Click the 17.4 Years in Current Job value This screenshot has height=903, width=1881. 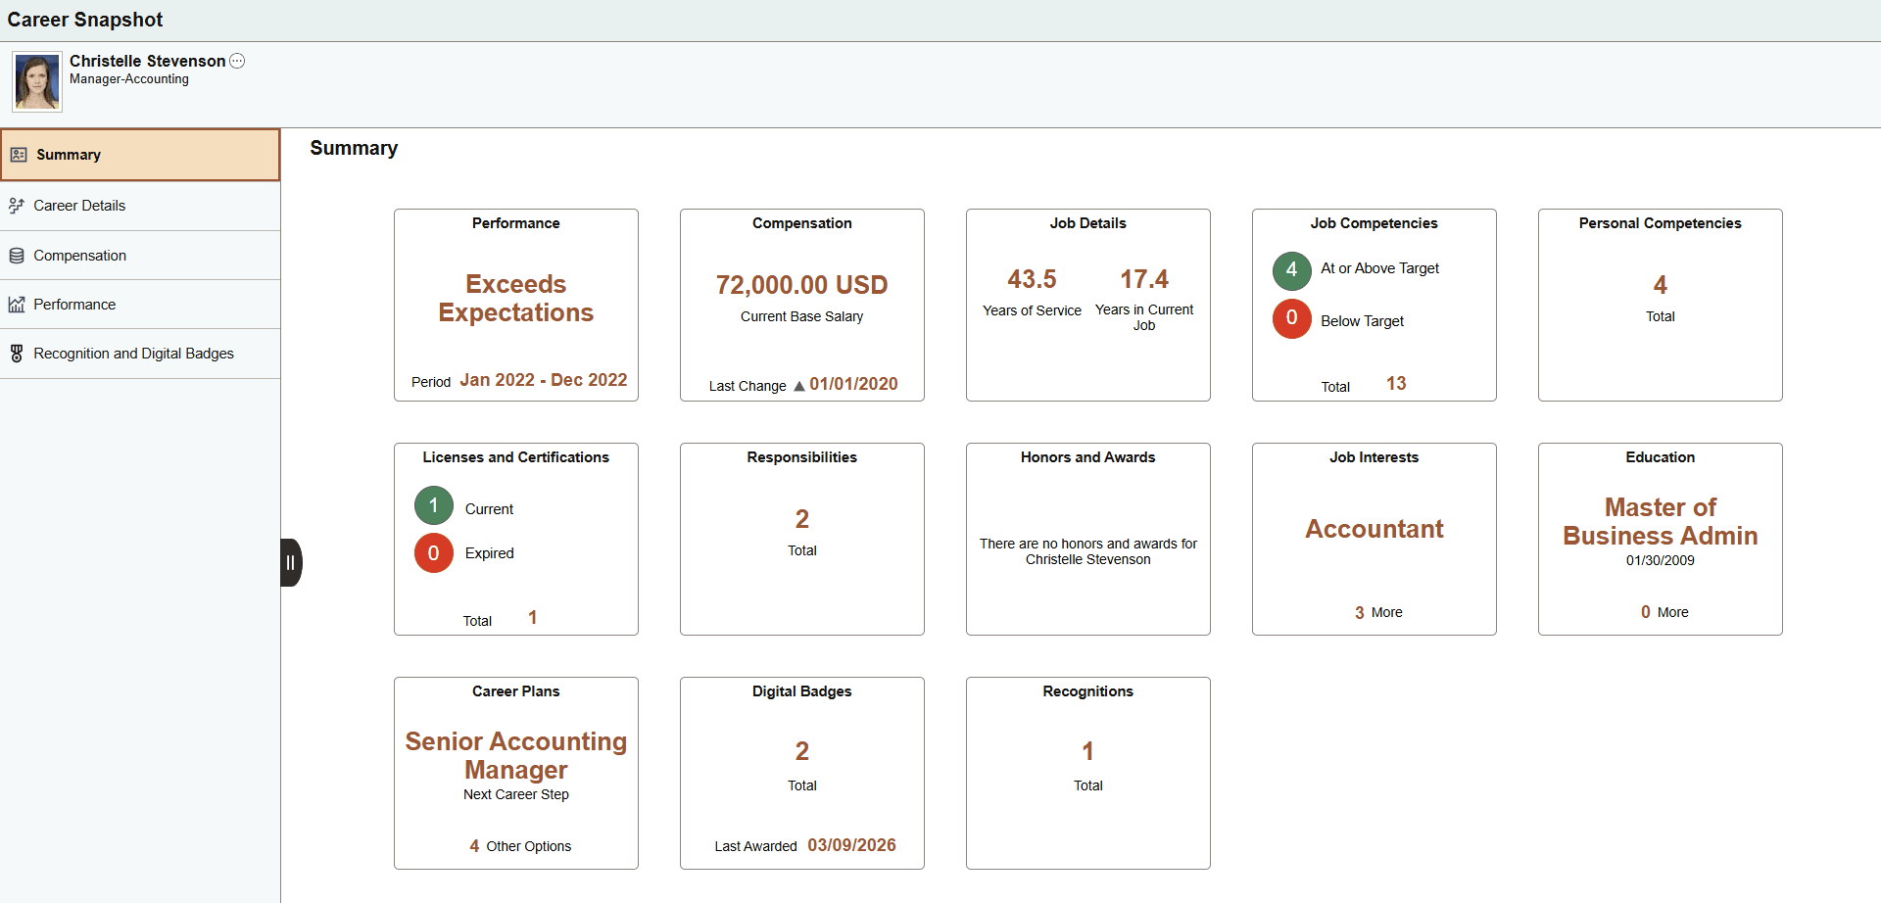(x=1144, y=279)
